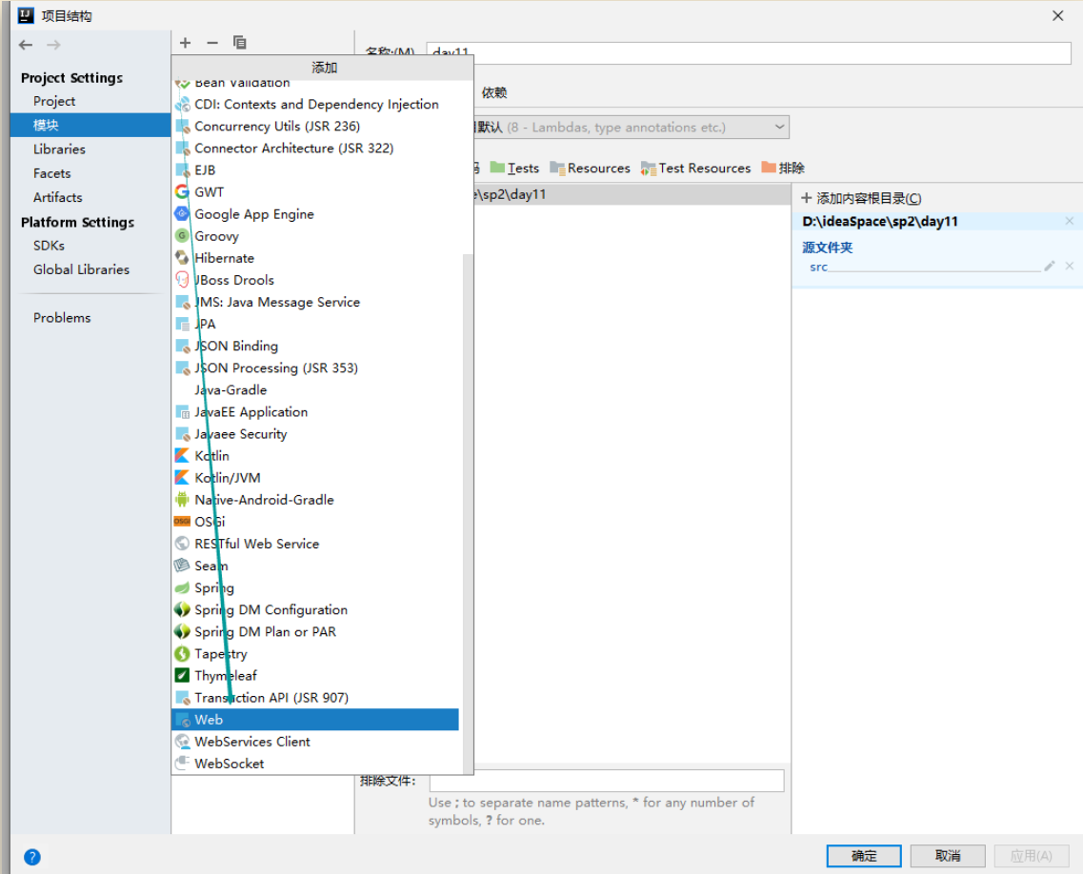Screen dimensions: 1083x874
Task: Click the JBoss Drools icon
Action: pyautogui.click(x=182, y=280)
